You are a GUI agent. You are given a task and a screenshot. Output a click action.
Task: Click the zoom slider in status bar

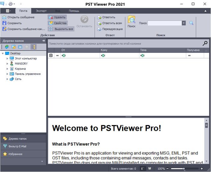184,169
